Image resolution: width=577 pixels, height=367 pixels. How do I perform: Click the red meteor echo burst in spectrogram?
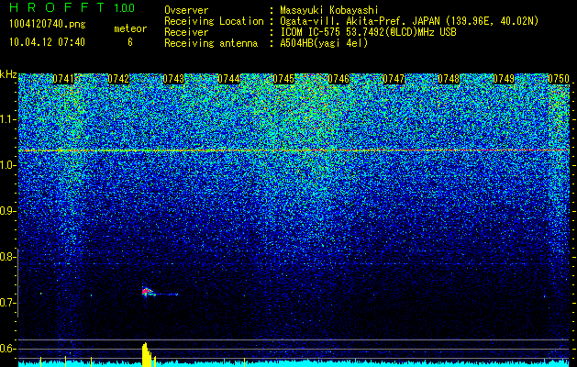tap(147, 292)
